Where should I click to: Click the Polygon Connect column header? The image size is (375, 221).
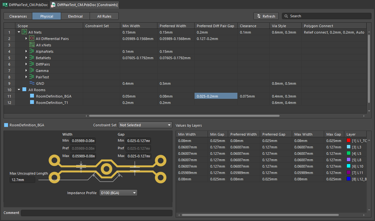(x=334, y=26)
